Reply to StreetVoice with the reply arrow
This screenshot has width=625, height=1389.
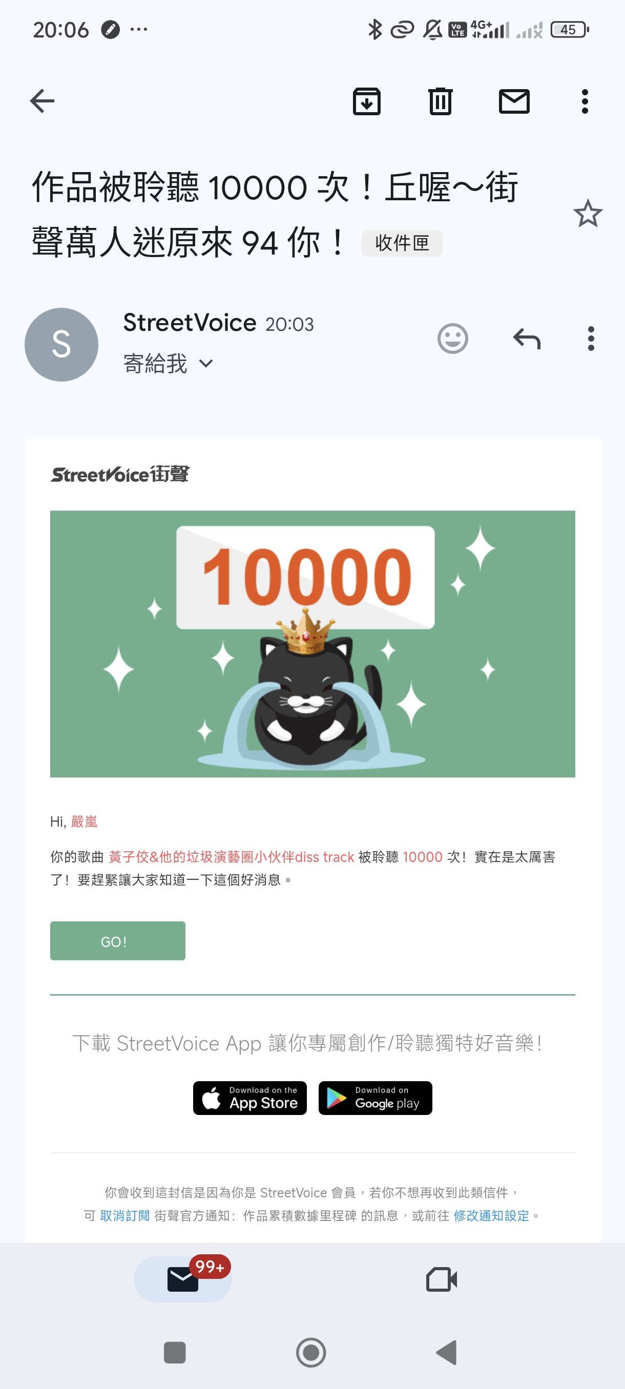[527, 339]
